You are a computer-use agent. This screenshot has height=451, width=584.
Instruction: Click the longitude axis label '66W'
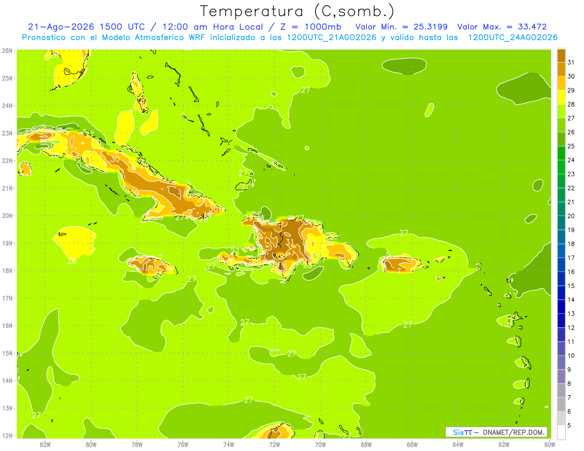coord(412,444)
